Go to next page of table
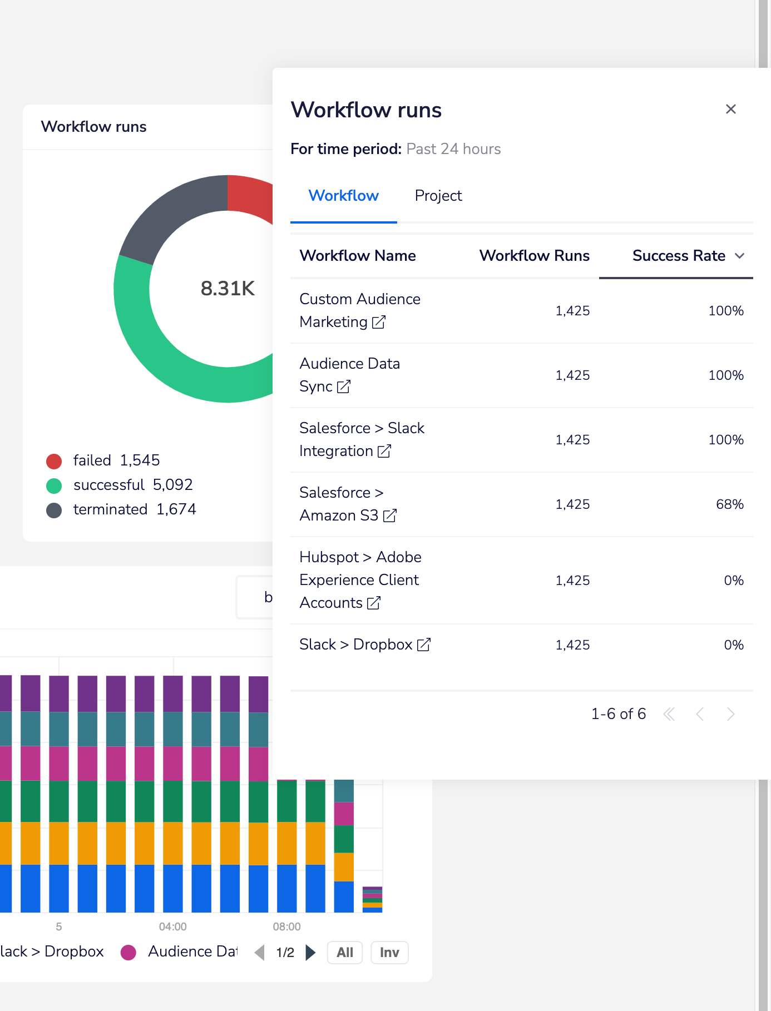 tap(731, 714)
